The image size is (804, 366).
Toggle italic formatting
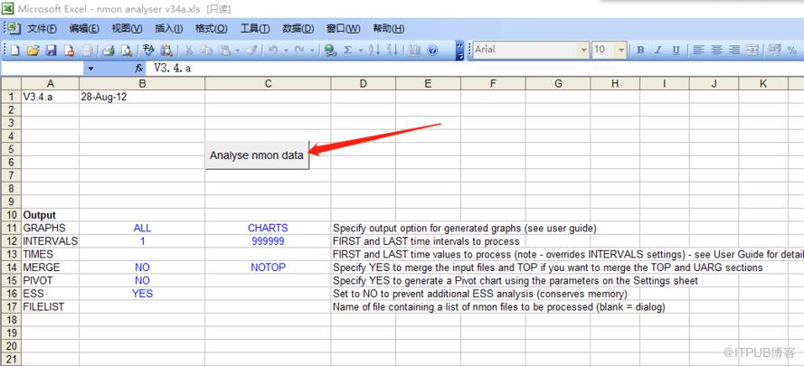[658, 51]
